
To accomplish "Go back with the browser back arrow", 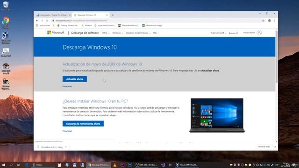I will coord(37,21).
